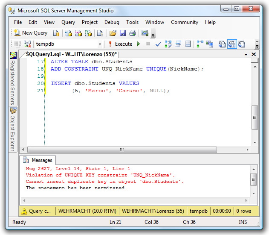Click editor scroll up arrow
This screenshot has height=235, width=269.
click(x=255, y=67)
